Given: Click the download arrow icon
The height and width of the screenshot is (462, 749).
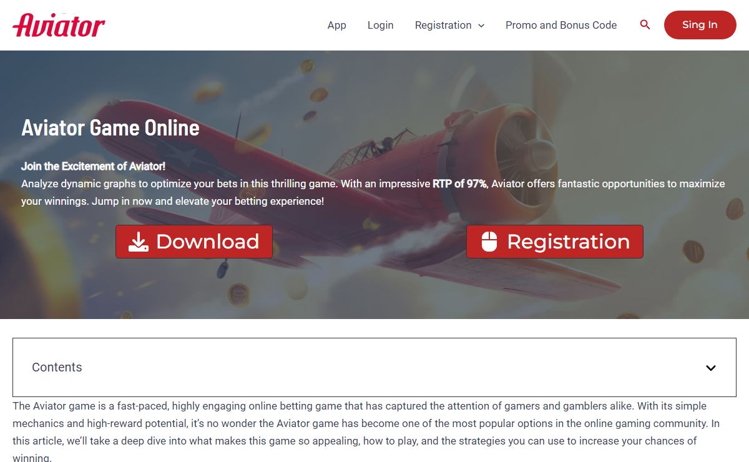Looking at the screenshot, I should click(139, 242).
